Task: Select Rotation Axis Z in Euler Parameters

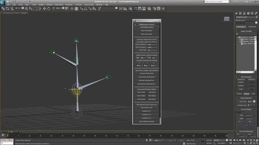Action: point(254,105)
